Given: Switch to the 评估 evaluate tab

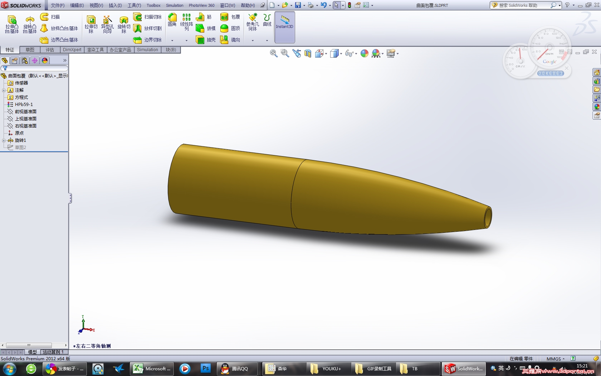Looking at the screenshot, I should pyautogui.click(x=50, y=50).
